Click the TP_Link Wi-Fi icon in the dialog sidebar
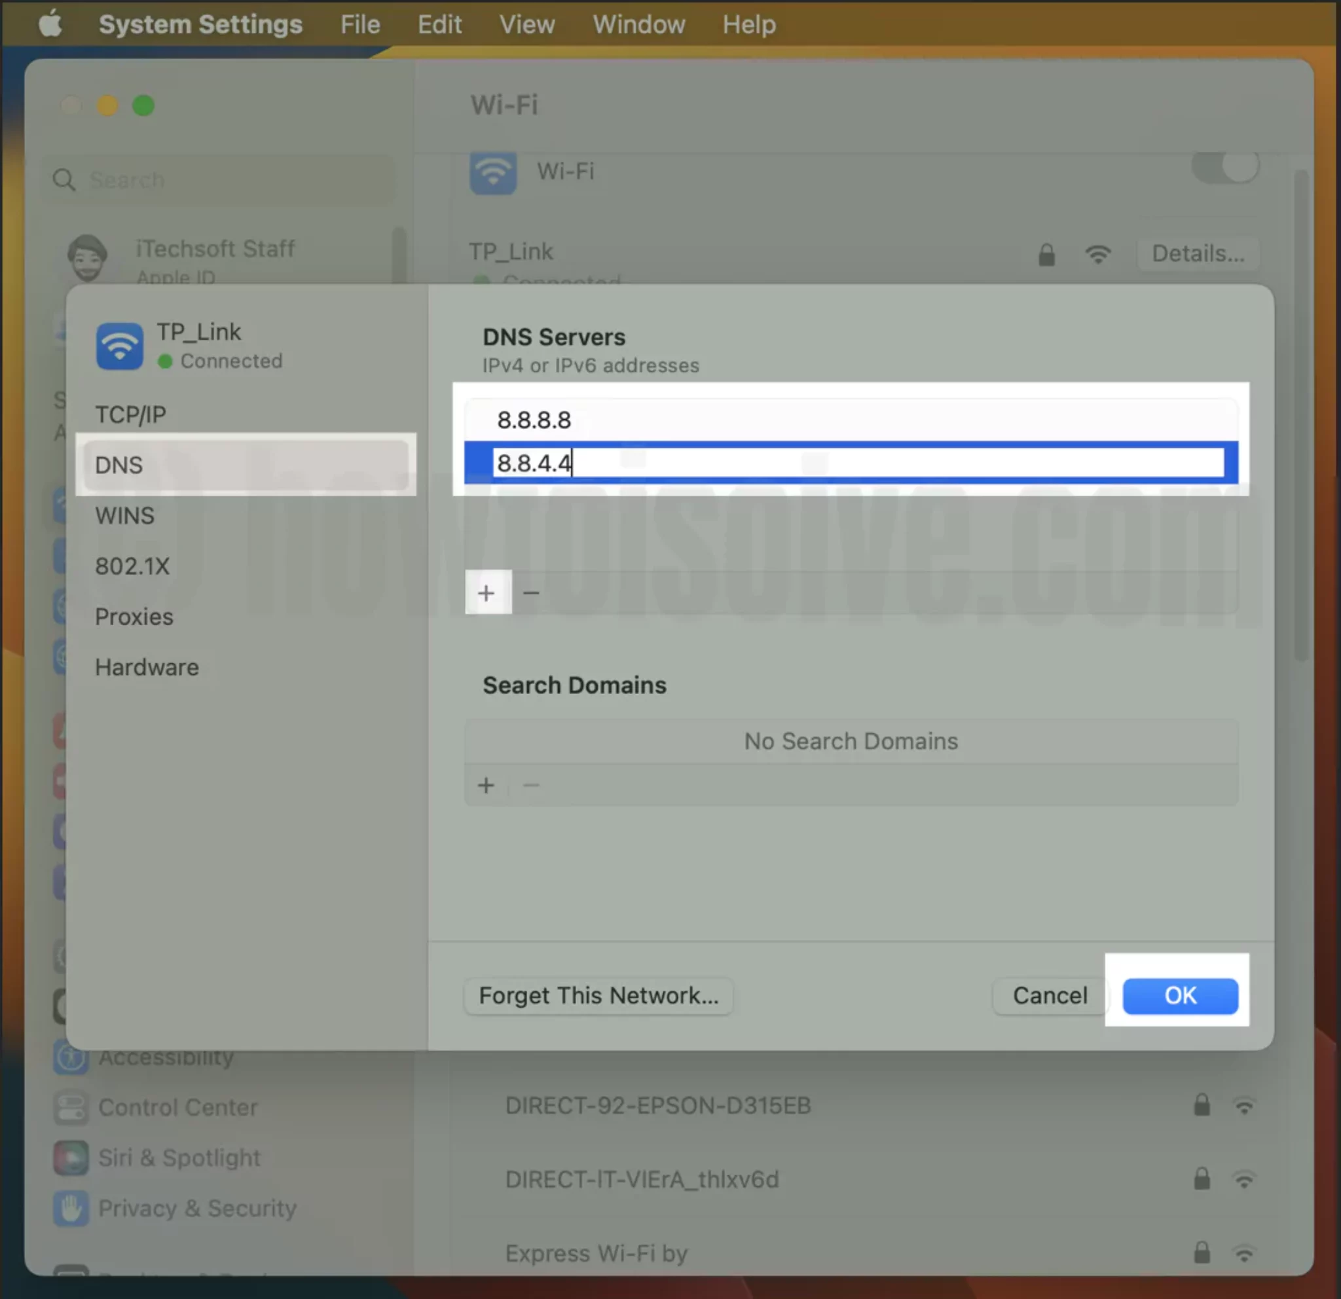Screen dimensions: 1341x1299 120,346
